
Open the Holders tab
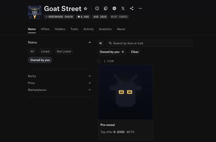(60, 29)
